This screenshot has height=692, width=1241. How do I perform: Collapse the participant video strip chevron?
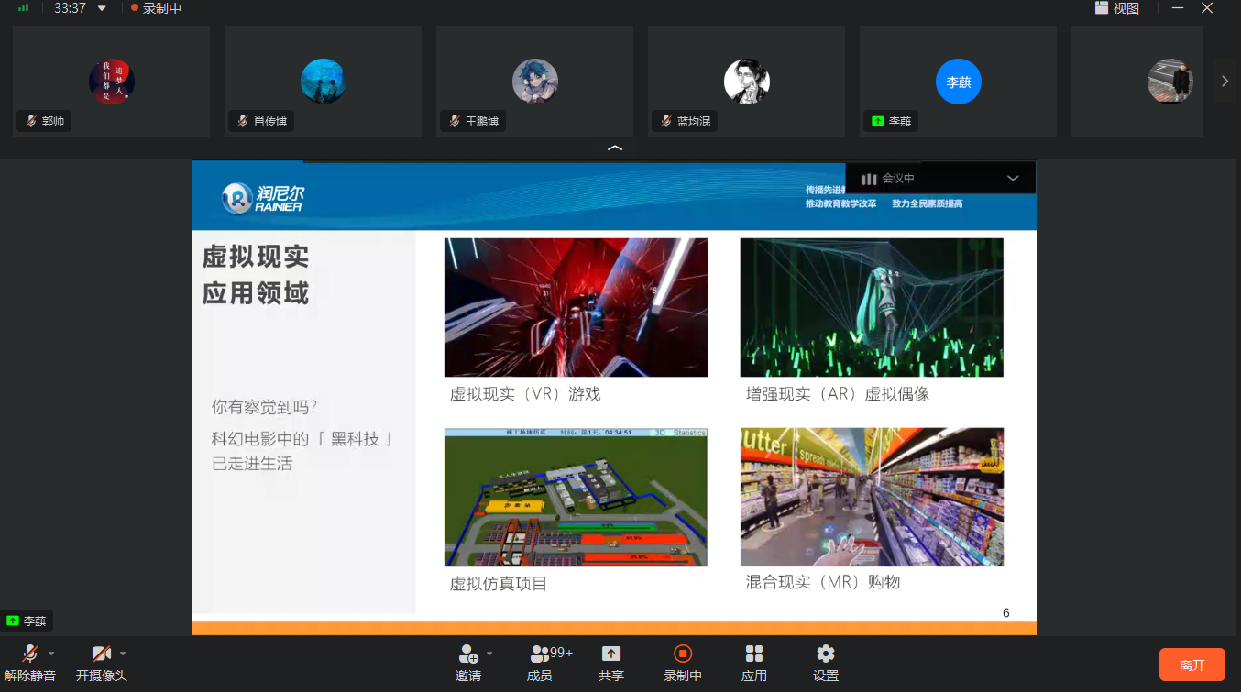point(615,148)
